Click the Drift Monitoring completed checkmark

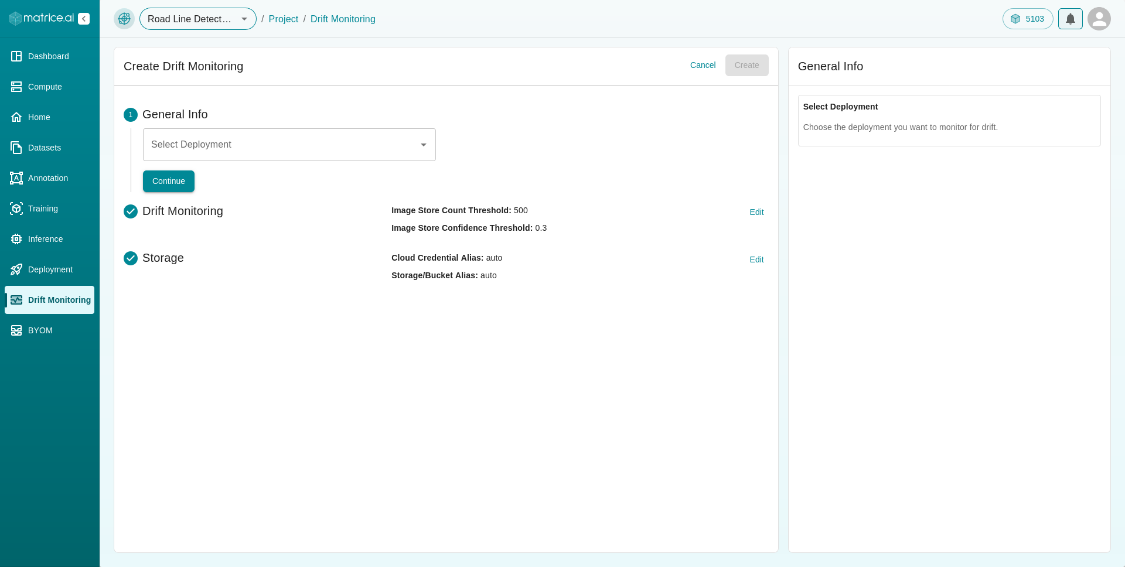[x=131, y=211]
